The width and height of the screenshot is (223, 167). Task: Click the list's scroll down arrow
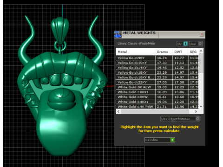201,106
